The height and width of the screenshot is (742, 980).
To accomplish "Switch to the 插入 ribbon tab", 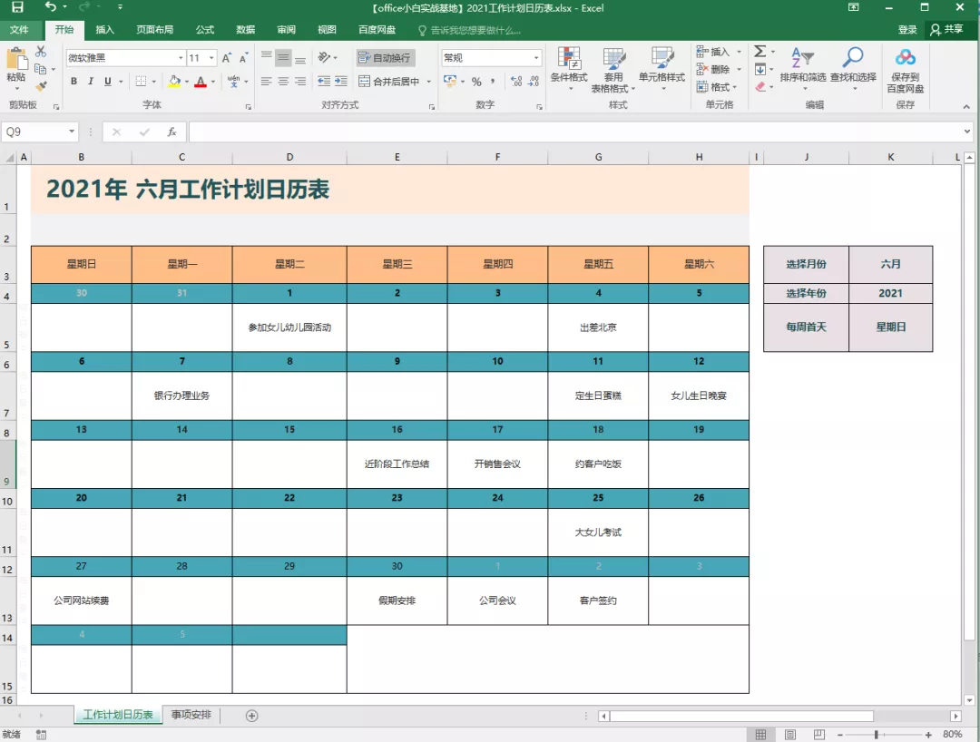I will click(x=104, y=28).
